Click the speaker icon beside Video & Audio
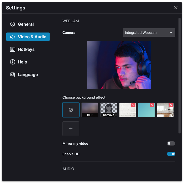This screenshot has width=184, height=183. pyautogui.click(x=12, y=37)
